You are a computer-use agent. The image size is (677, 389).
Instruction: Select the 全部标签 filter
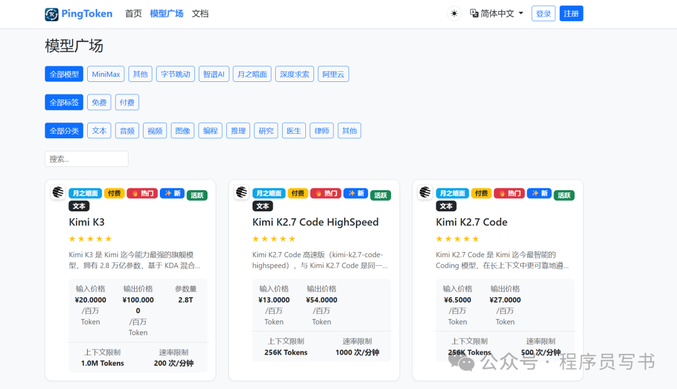click(64, 103)
